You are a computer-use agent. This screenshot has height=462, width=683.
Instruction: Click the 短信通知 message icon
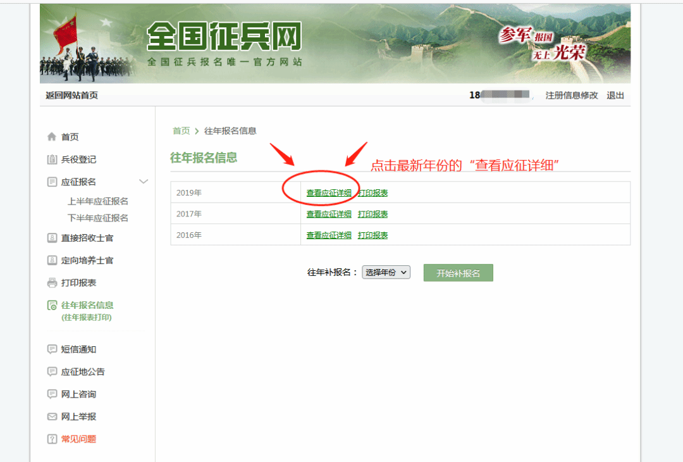(52, 349)
